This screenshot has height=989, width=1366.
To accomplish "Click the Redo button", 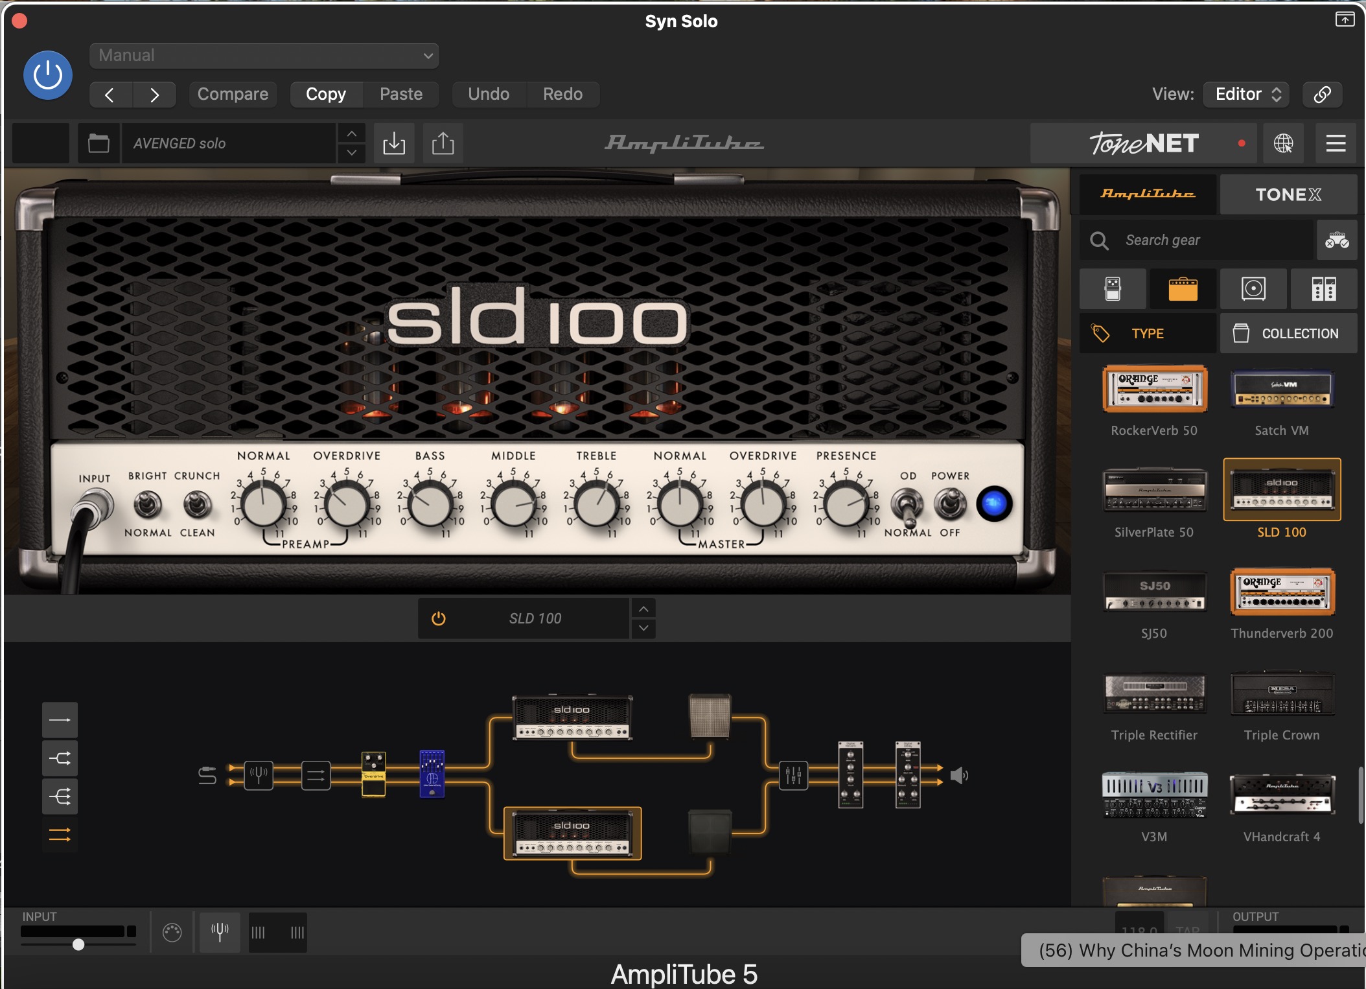I will point(562,95).
